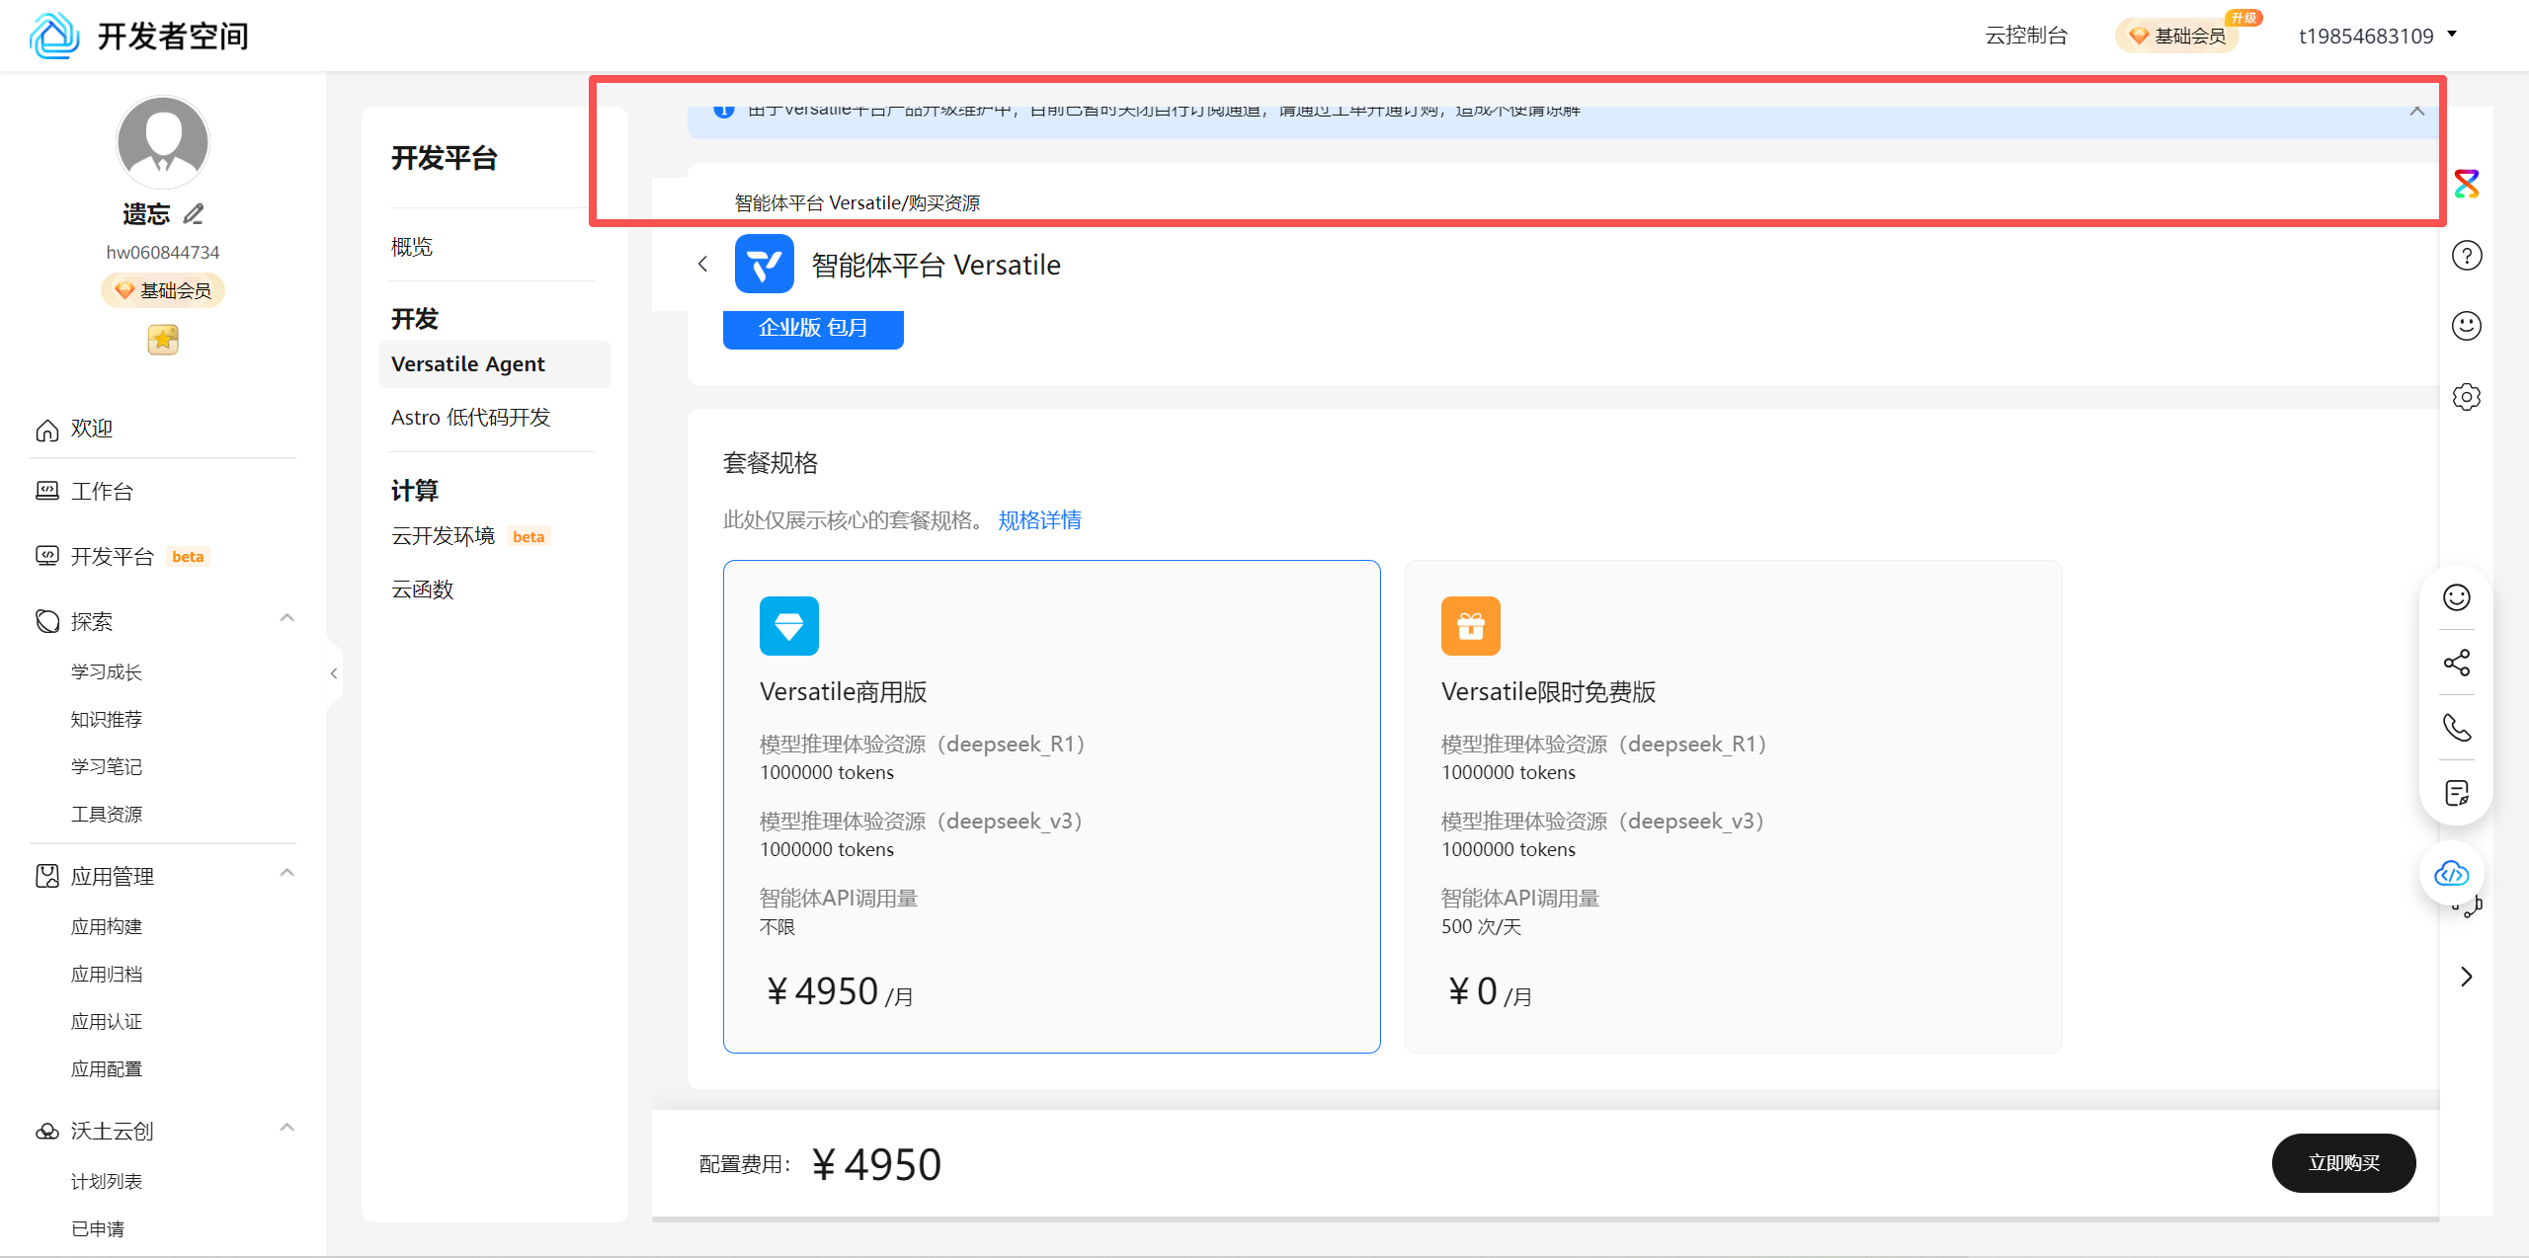Image resolution: width=2529 pixels, height=1258 pixels.
Task: Click the 立即购买 button
Action: [x=2343, y=1163]
